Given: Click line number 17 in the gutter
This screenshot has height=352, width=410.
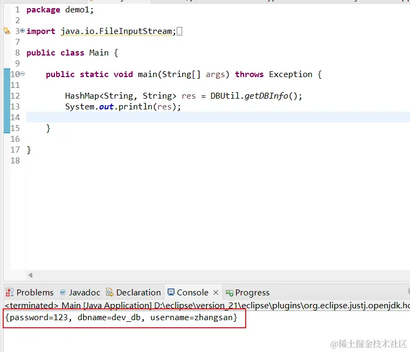Looking at the screenshot, I should (15, 150).
